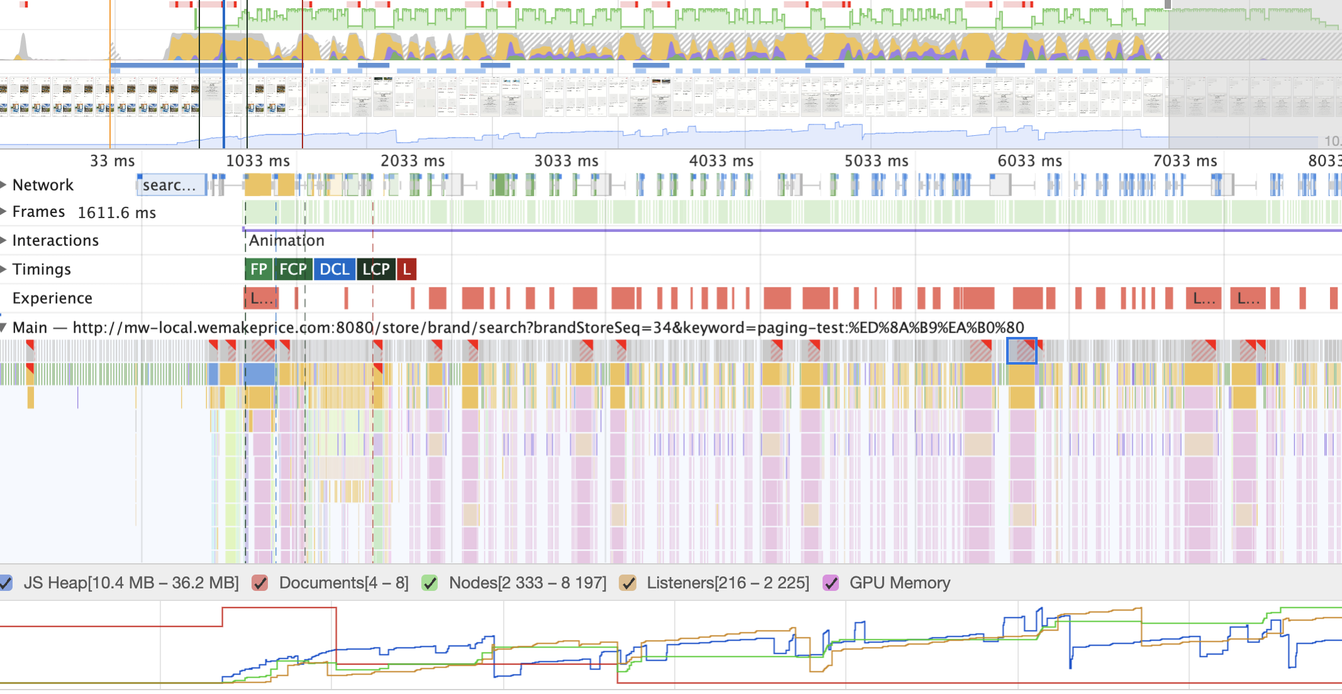Select the searc... network request bar

(x=170, y=185)
